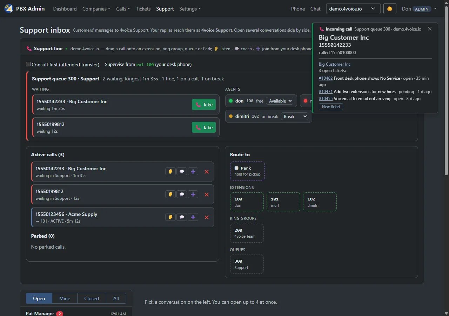Image resolution: width=449 pixels, height=316 pixels.
Task: Enable Consult first attended transfer
Action: pos(28,64)
